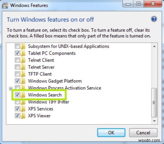This screenshot has height=144, width=164.
Task: Click the blue help question mark icon
Action: 154,19
